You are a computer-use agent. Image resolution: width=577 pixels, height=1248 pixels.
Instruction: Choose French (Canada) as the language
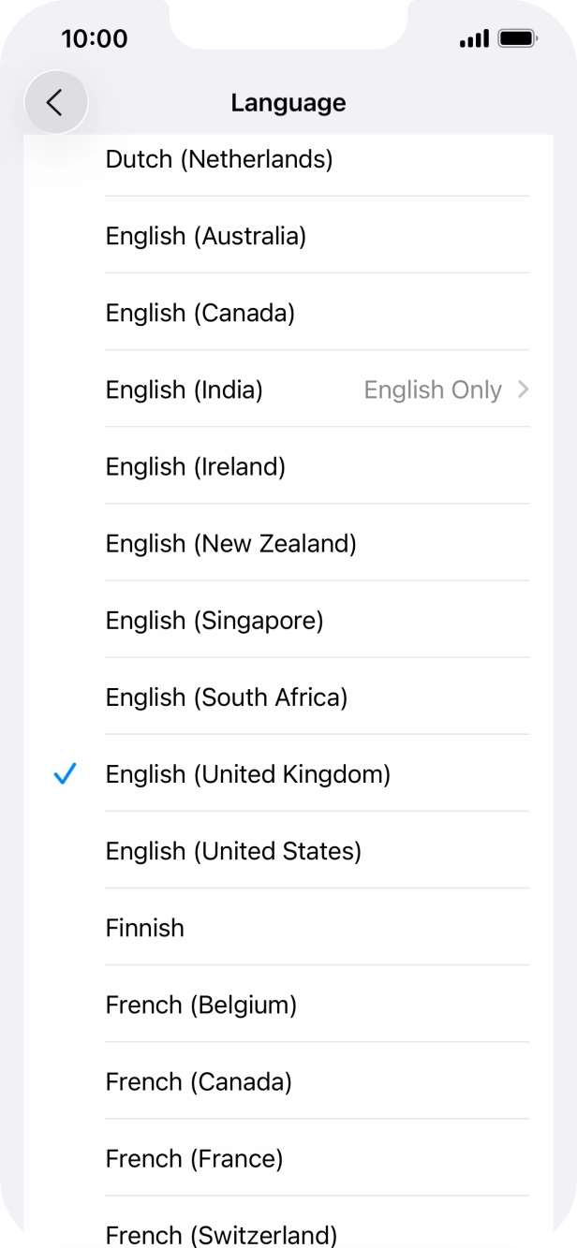click(198, 1081)
